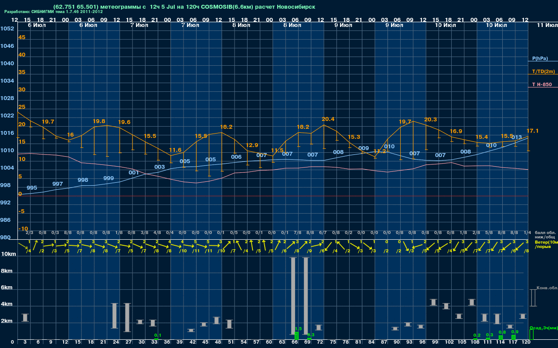Viewport: 558px width, 348px height.
Task: Click the 006 pressure value on the curve
Action: 236,157
